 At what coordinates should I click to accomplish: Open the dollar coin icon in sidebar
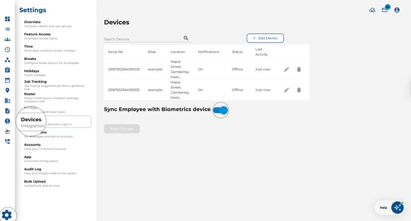tap(7, 121)
